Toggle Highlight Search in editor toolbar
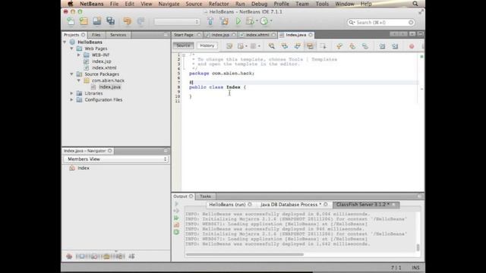 (x=310, y=46)
